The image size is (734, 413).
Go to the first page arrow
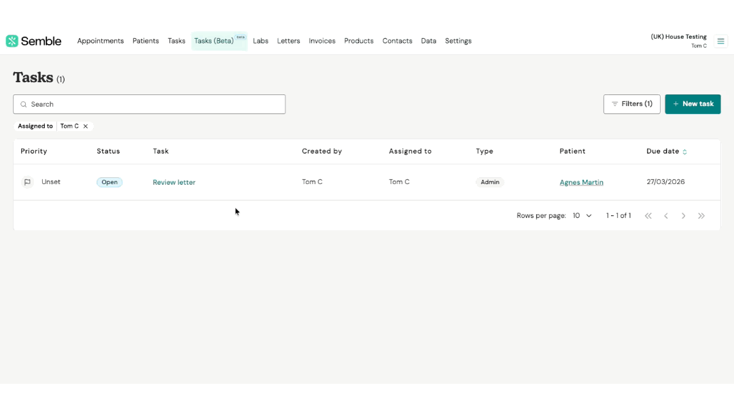(648, 216)
